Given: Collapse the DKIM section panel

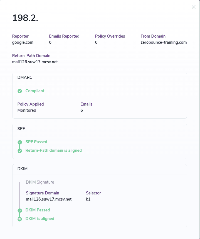Looking at the screenshot, I should 99,169.
